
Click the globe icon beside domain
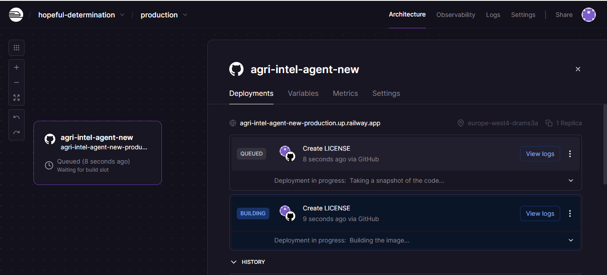[233, 123]
